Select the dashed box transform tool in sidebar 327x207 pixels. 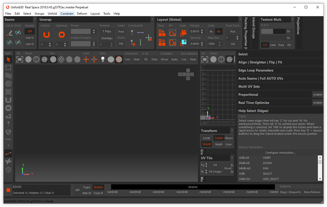[8, 67]
